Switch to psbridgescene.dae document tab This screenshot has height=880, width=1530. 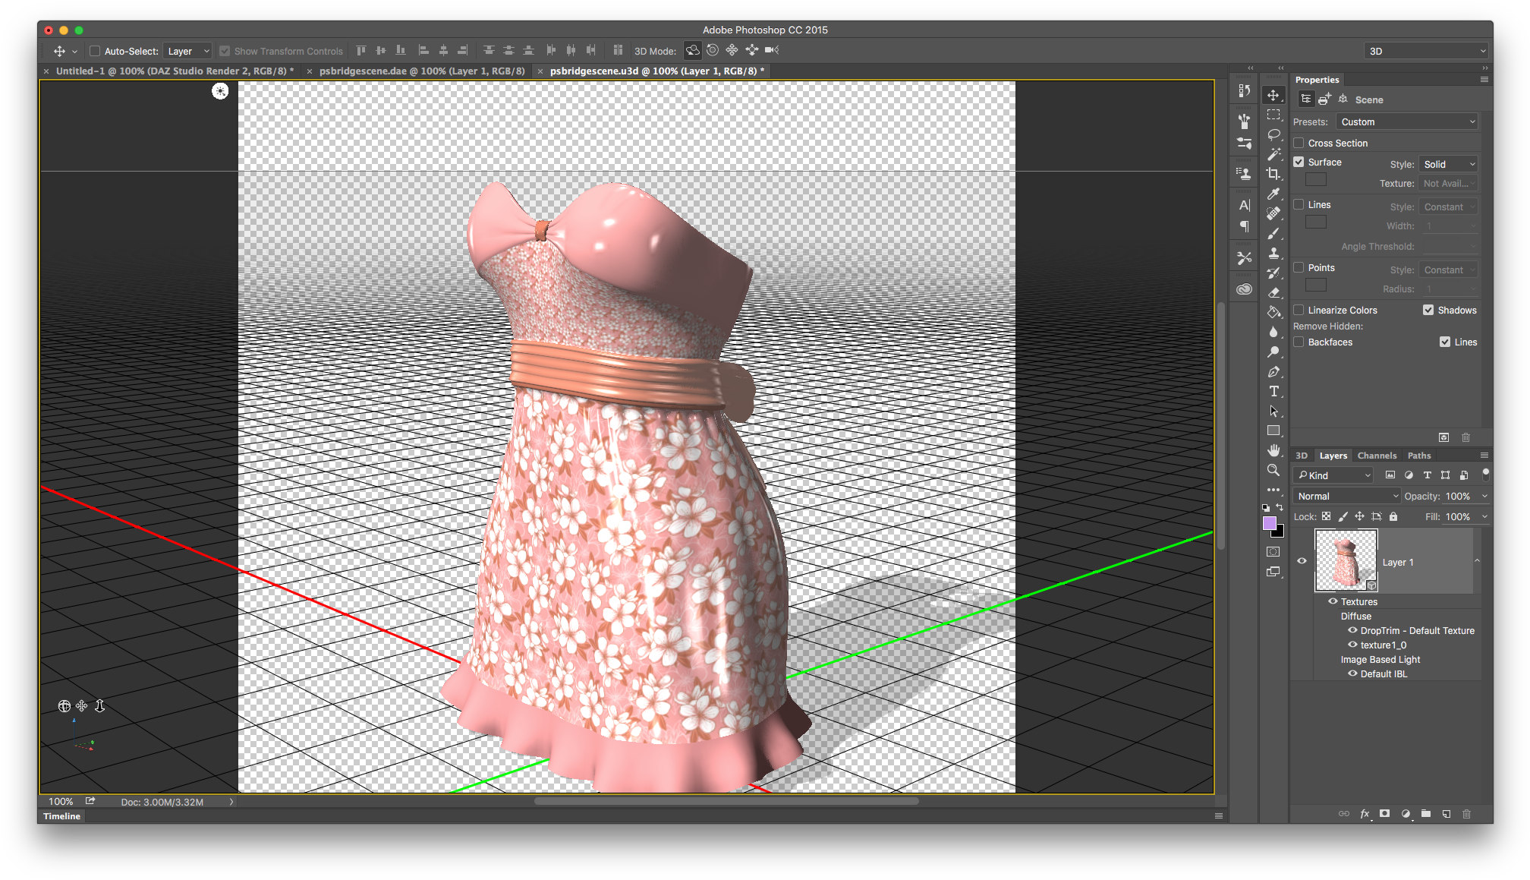(421, 71)
